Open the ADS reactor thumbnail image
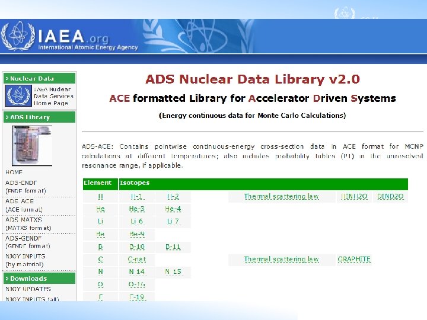This screenshot has width=427, height=320. pos(32,146)
